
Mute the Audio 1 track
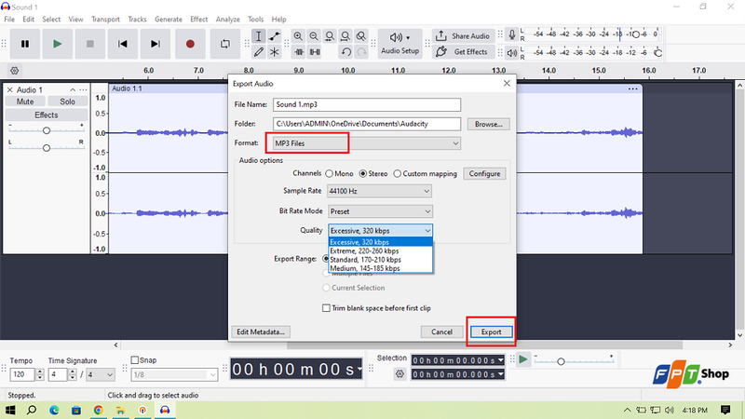pos(25,101)
